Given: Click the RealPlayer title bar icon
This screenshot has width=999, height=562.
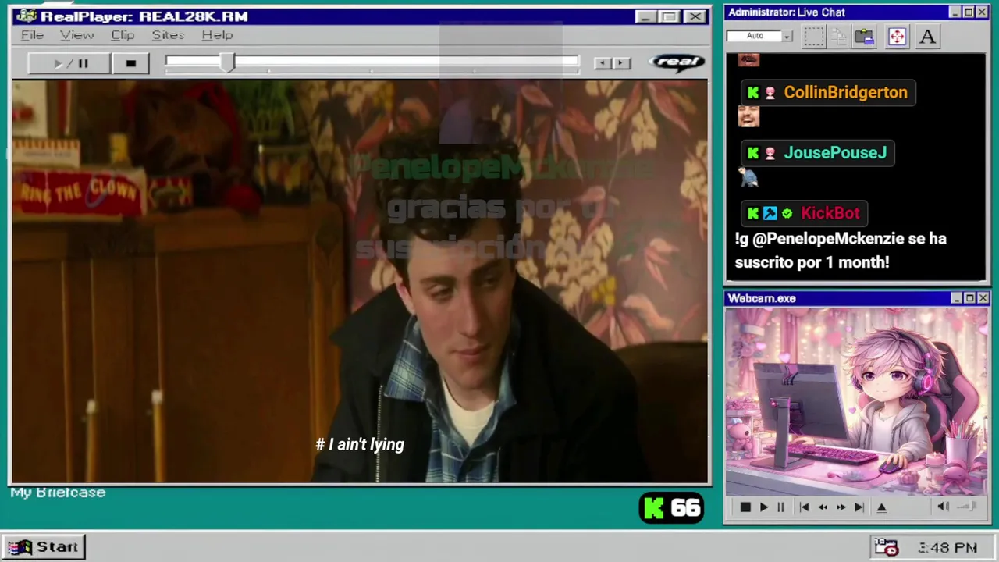Looking at the screenshot, I should (26, 16).
